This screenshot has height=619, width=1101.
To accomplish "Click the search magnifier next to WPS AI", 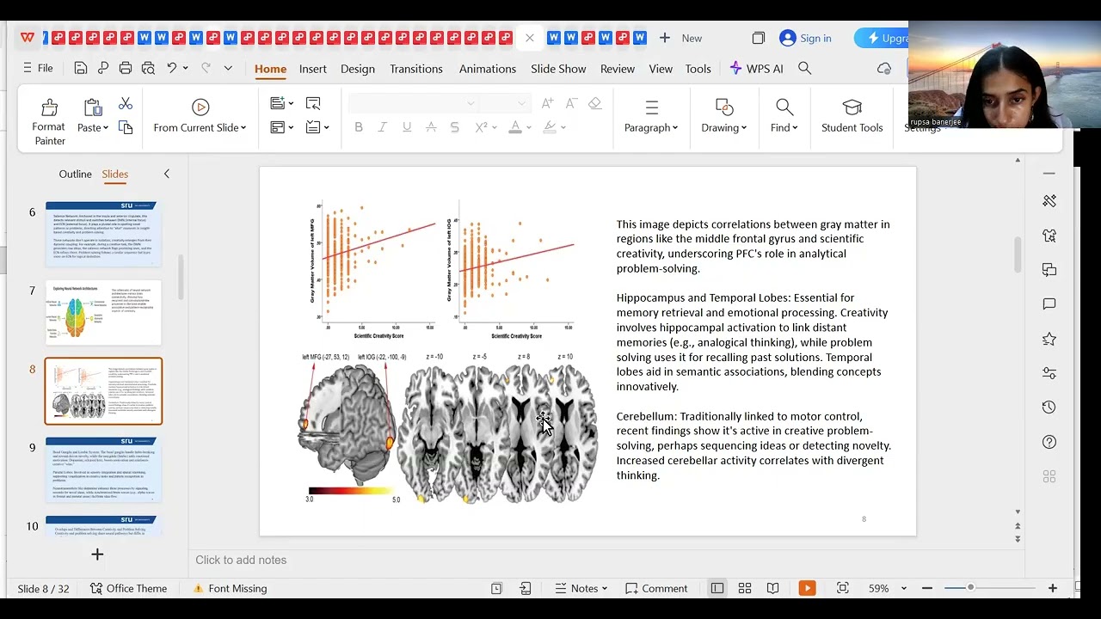I will pos(804,68).
